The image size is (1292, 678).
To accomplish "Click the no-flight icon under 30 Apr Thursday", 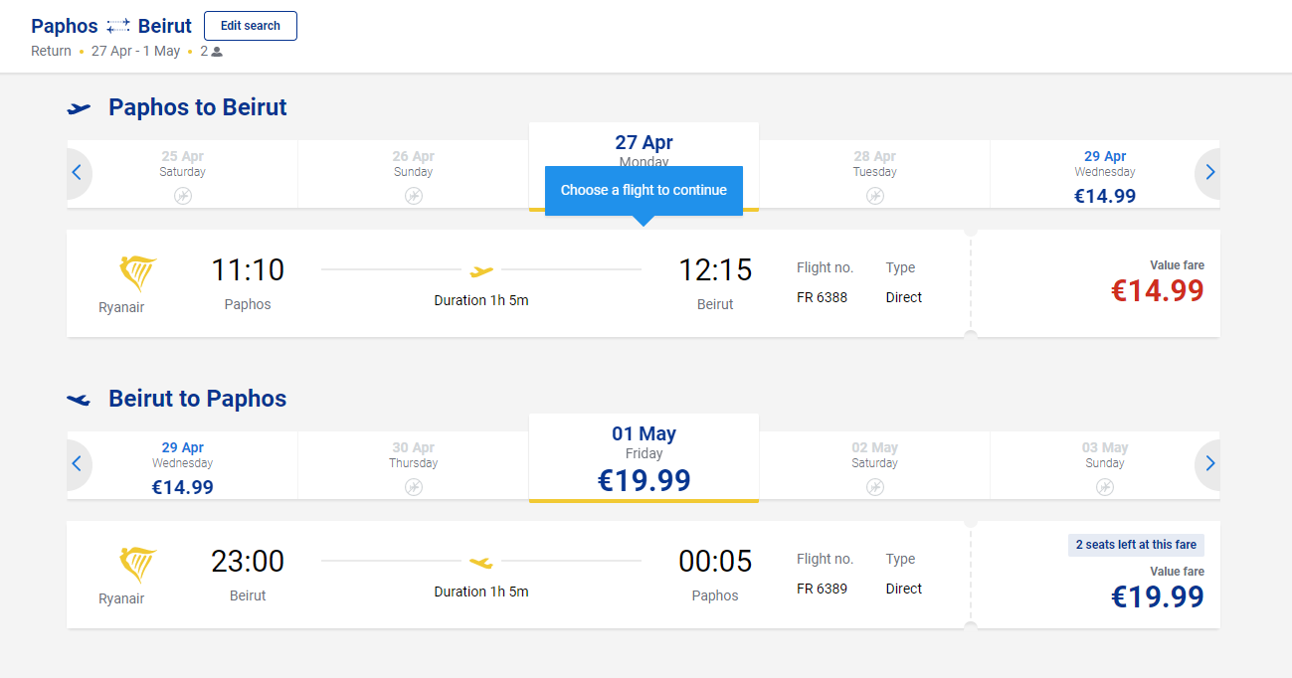I will click(414, 487).
